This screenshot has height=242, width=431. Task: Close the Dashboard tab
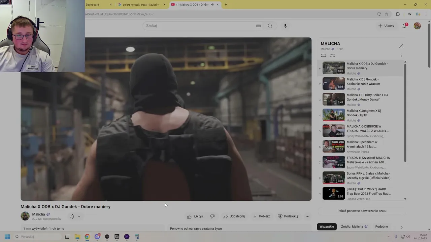pyautogui.click(x=111, y=5)
